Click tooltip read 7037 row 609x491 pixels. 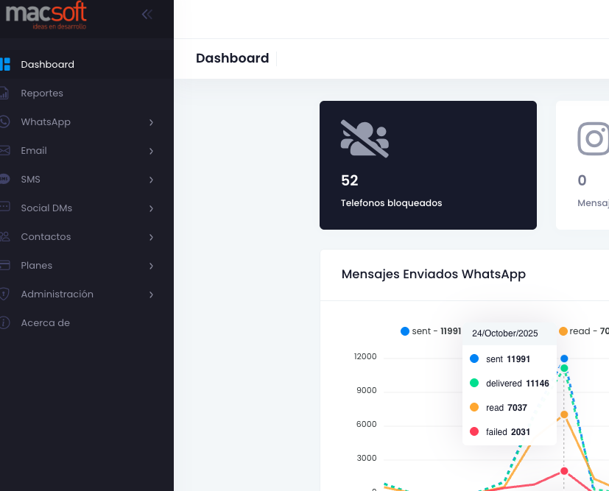pyautogui.click(x=499, y=408)
